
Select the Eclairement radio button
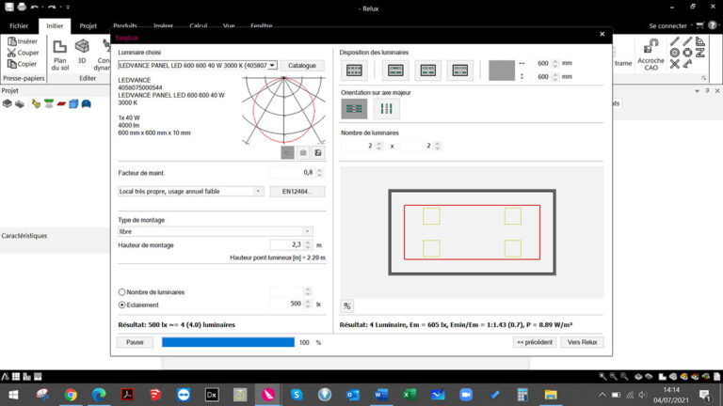point(122,304)
